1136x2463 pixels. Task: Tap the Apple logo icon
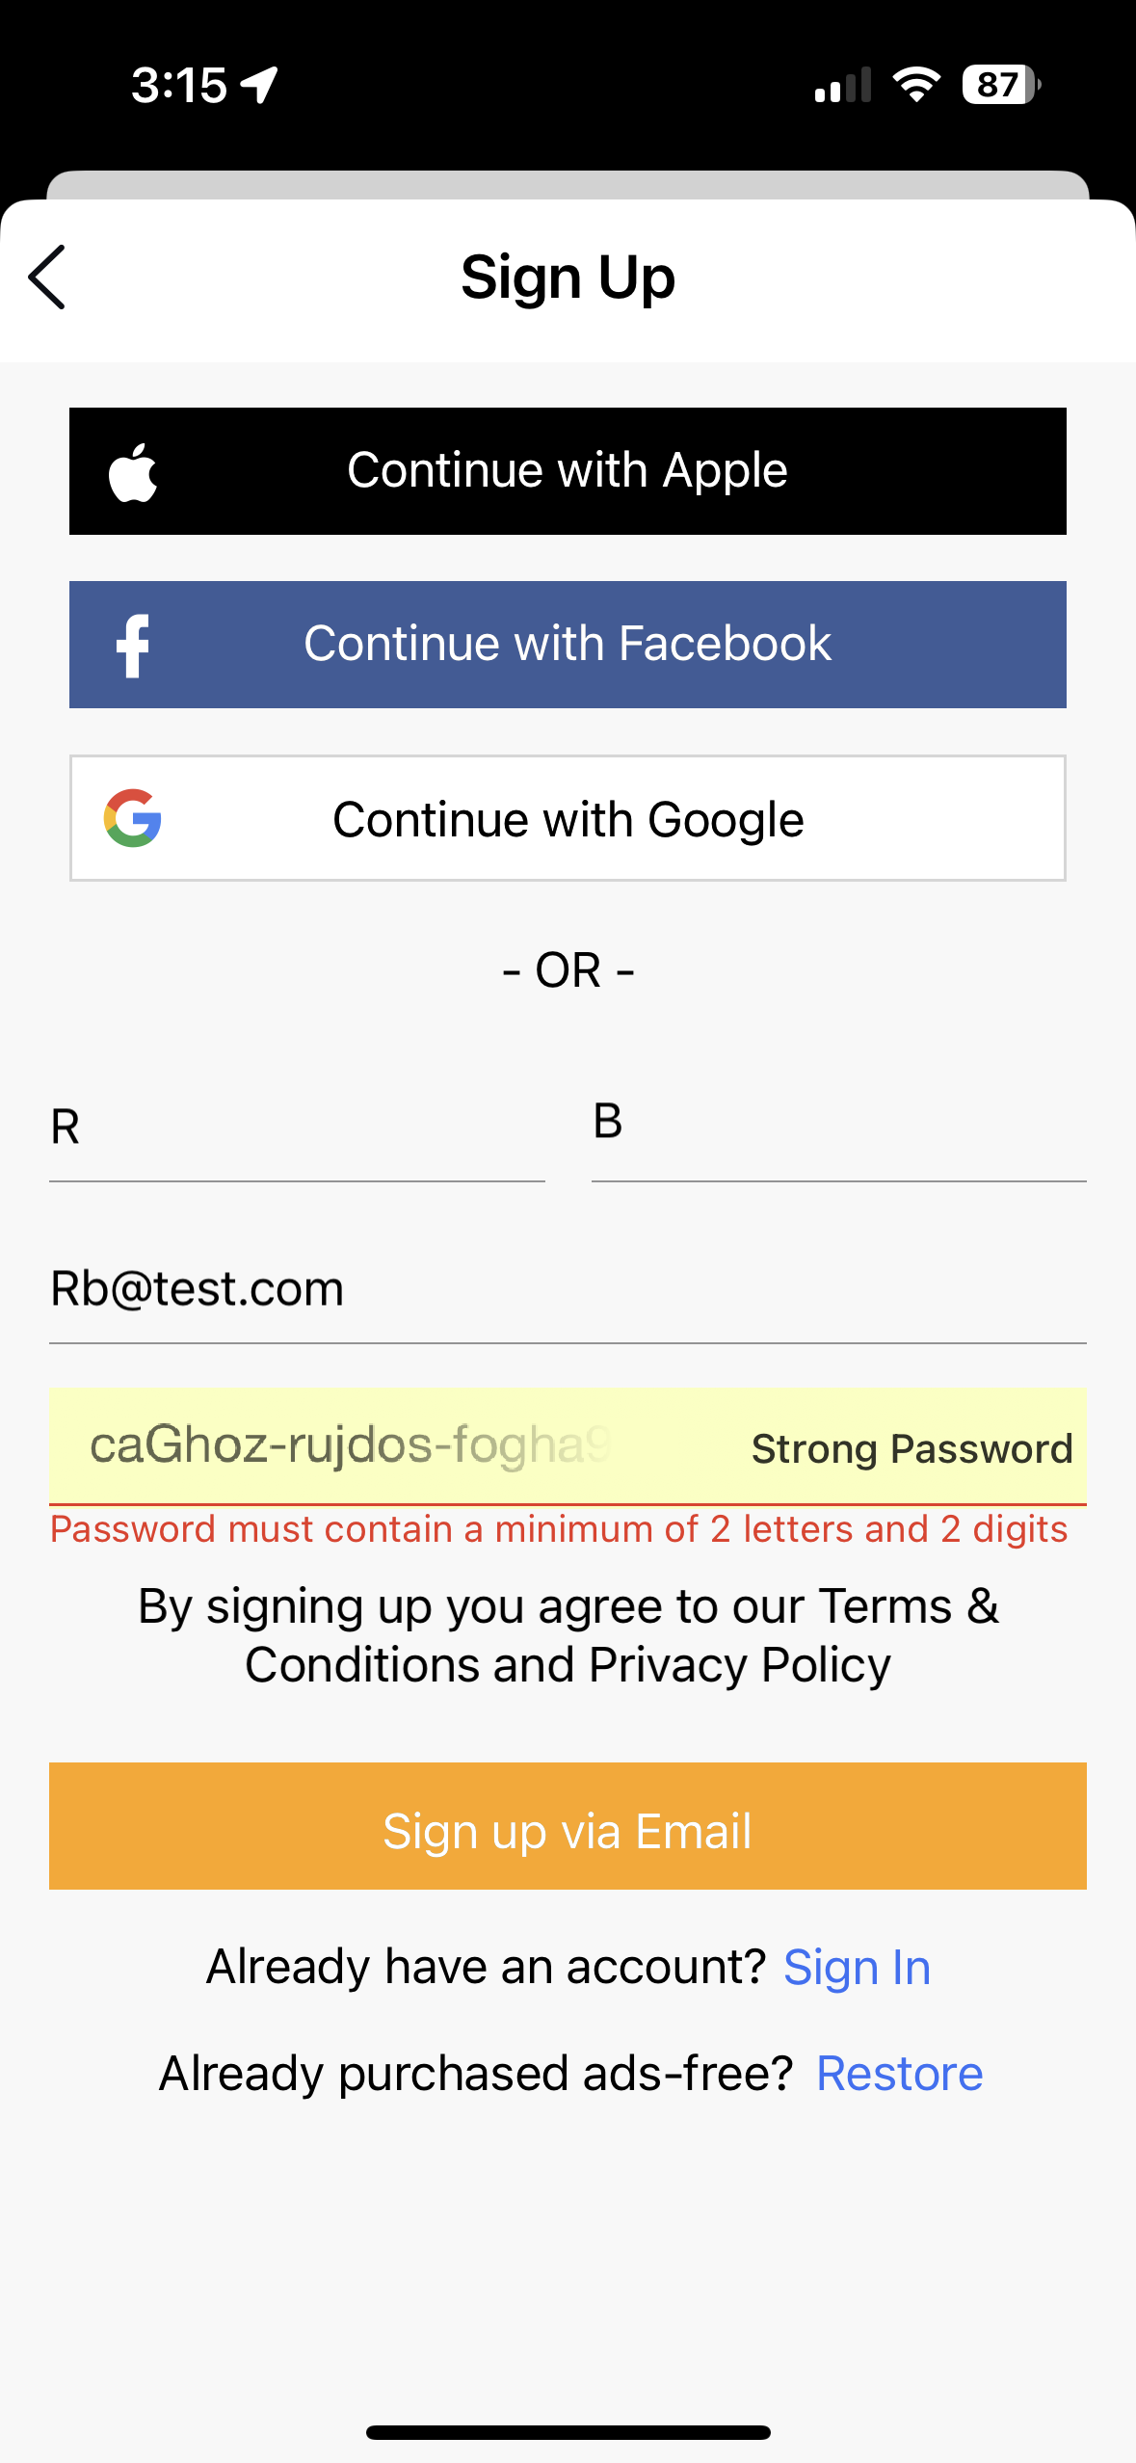point(133,472)
